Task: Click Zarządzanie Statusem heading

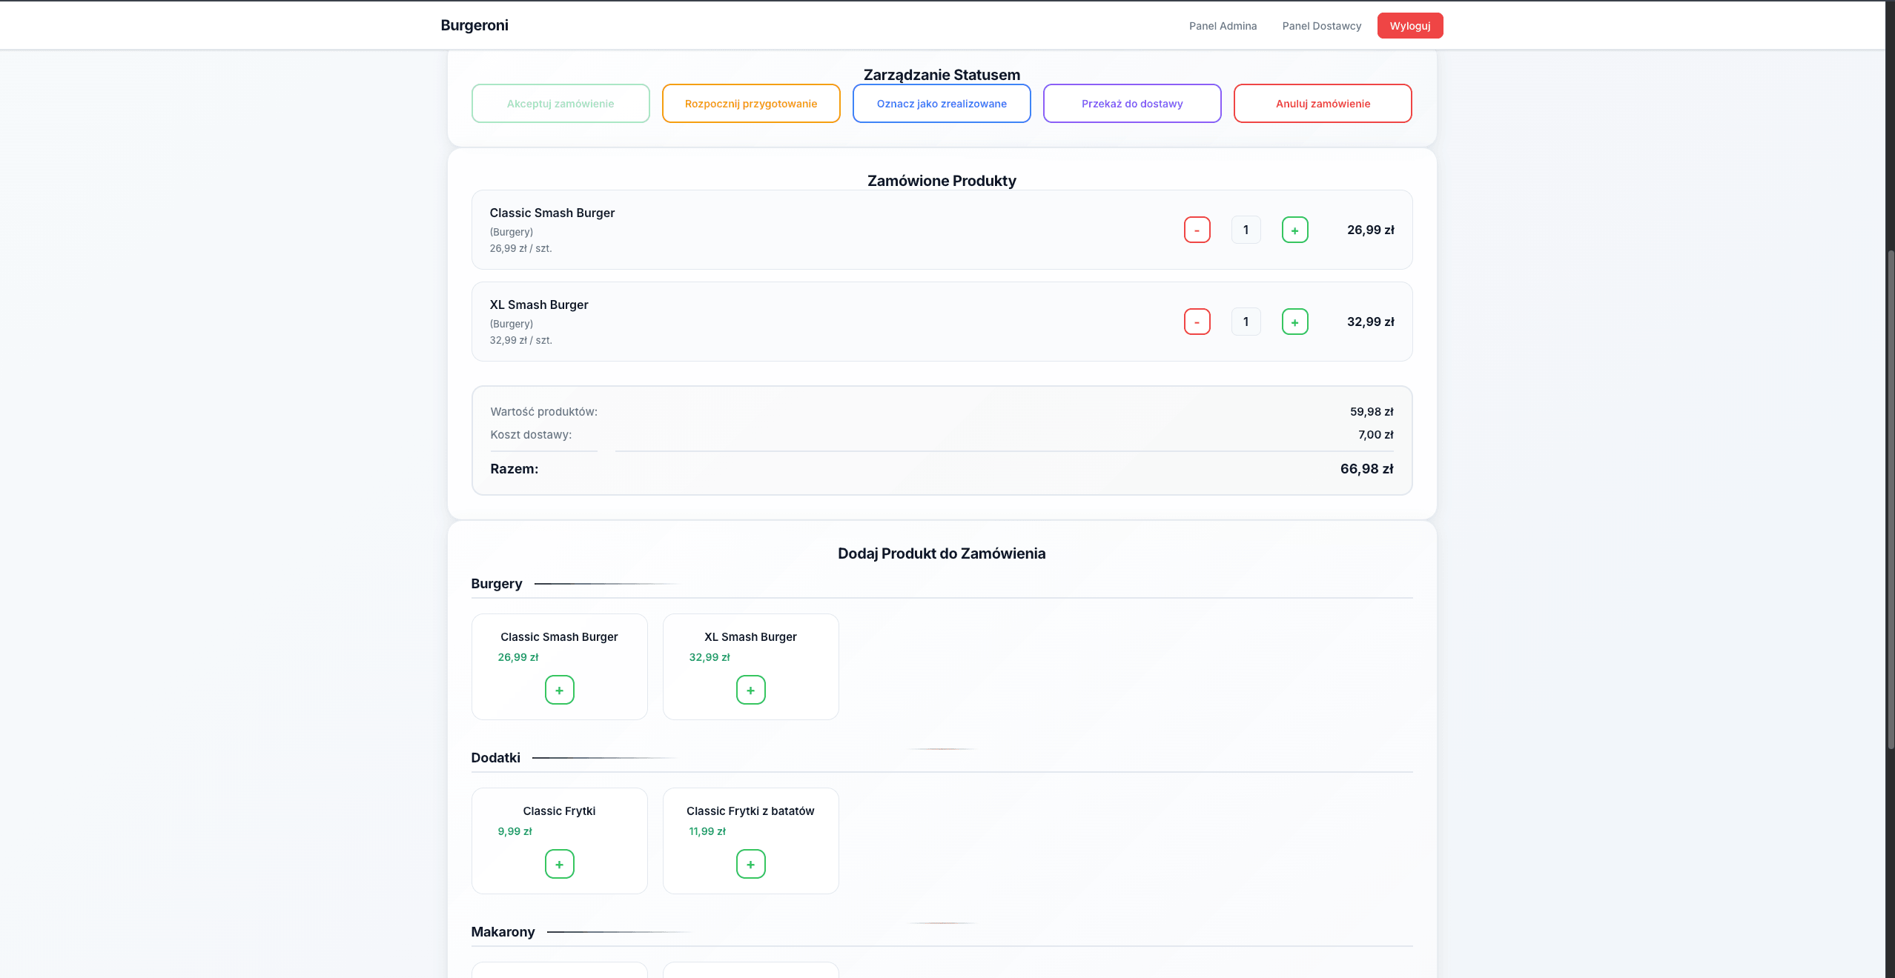Action: pyautogui.click(x=942, y=75)
